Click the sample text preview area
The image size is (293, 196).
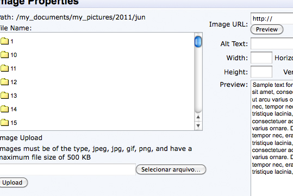click(x=272, y=138)
